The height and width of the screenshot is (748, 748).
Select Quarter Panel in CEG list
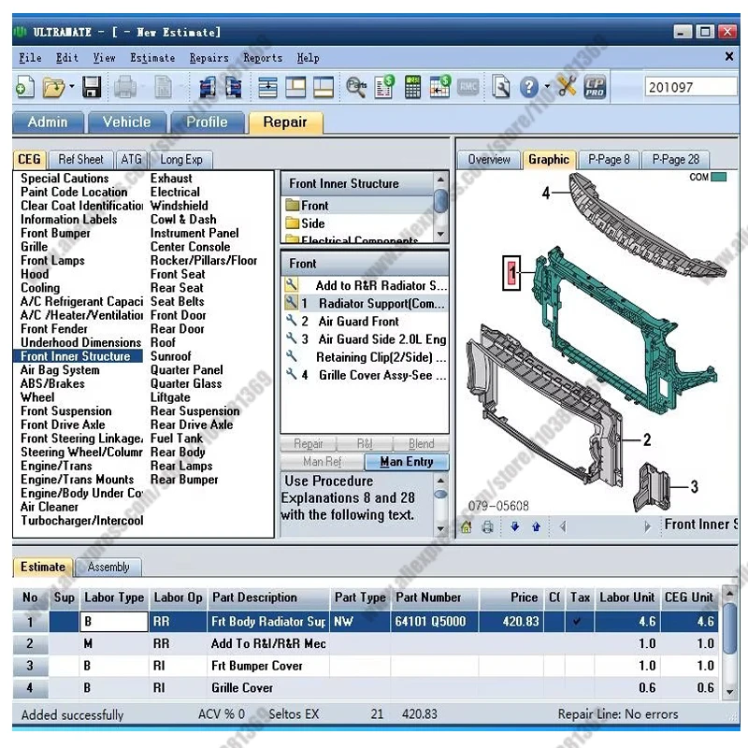186,369
